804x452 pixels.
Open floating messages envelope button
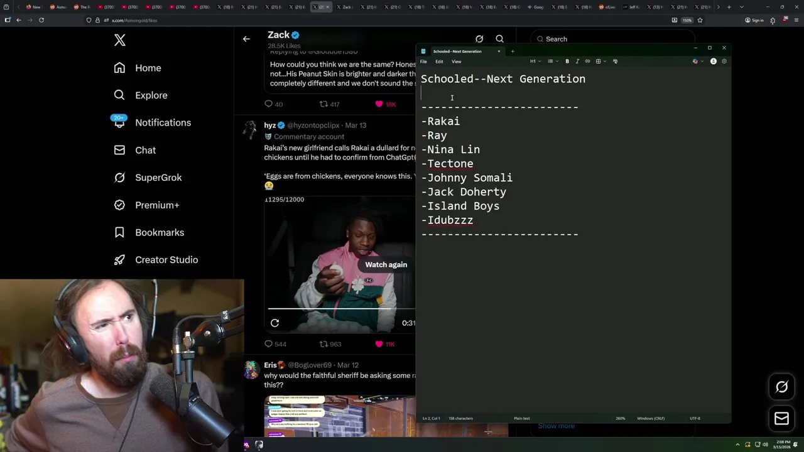[781, 419]
